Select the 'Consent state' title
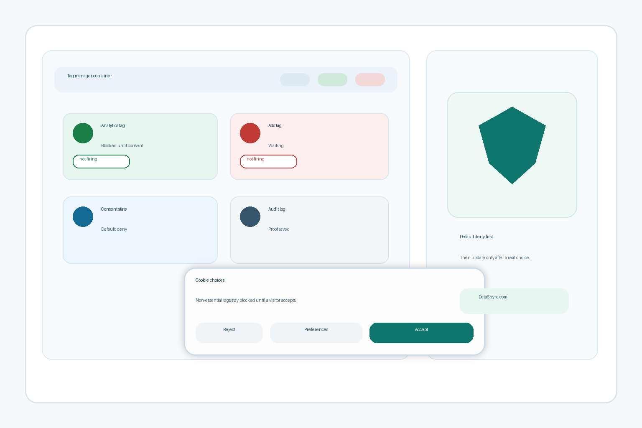Viewport: 642px width, 428px height. (x=114, y=209)
